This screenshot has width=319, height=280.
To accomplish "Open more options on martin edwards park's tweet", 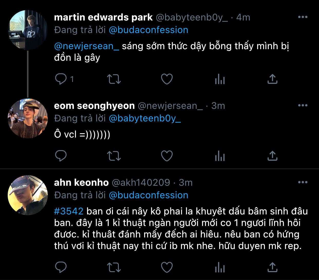I will click(303, 17).
